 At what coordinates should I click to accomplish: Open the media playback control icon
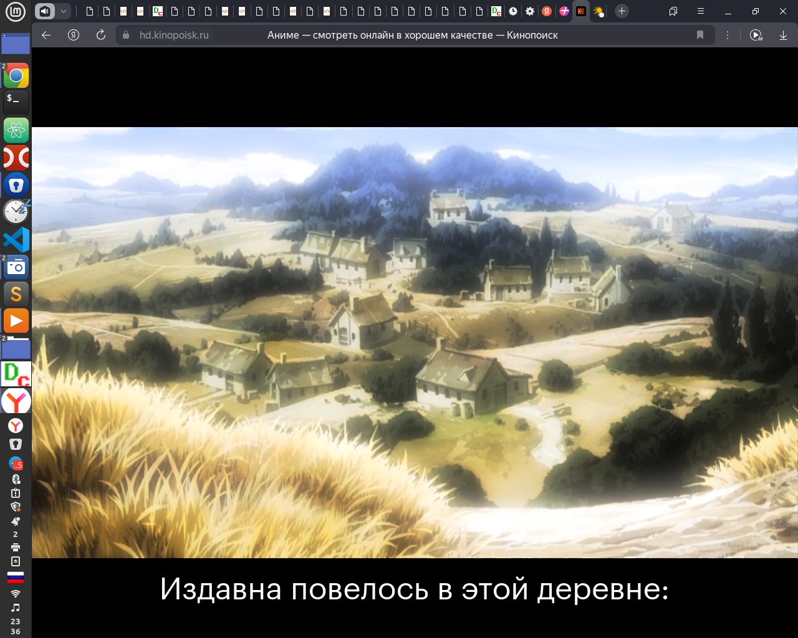(x=756, y=35)
